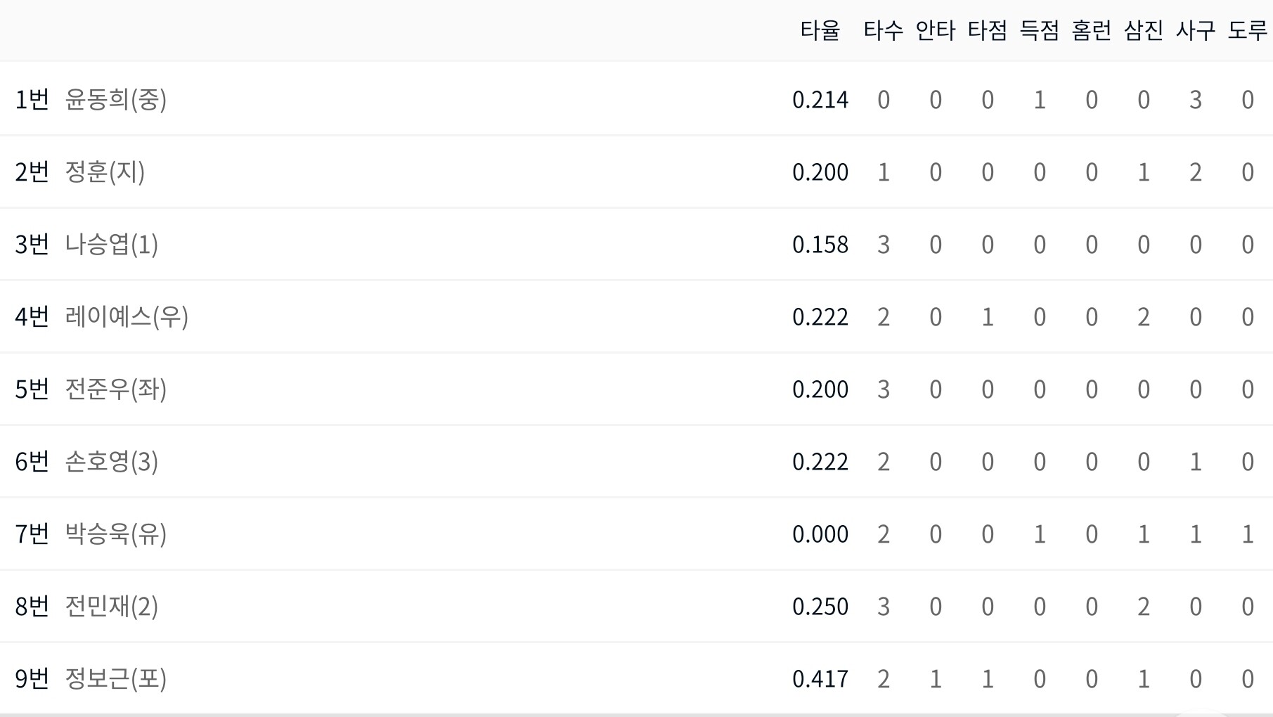Open 정훈(지) player entry
1273x717 pixels.
[104, 172]
